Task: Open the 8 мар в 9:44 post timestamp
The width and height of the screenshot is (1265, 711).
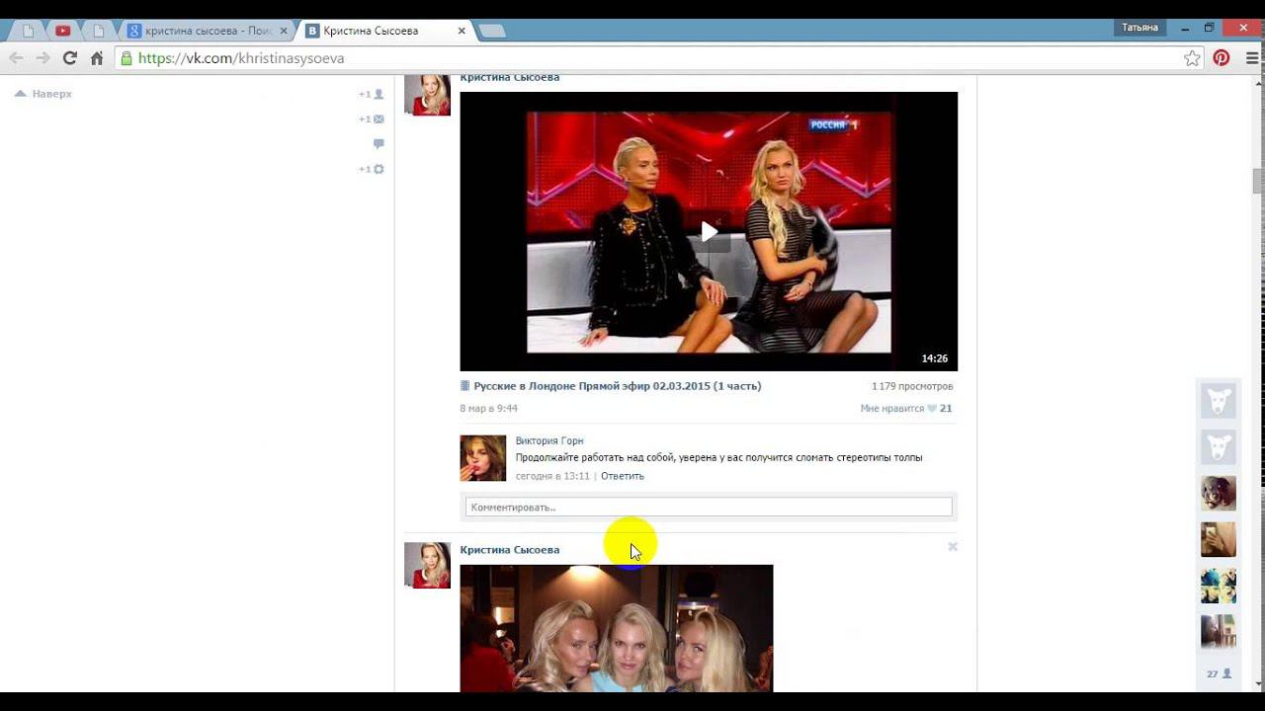Action: point(488,409)
